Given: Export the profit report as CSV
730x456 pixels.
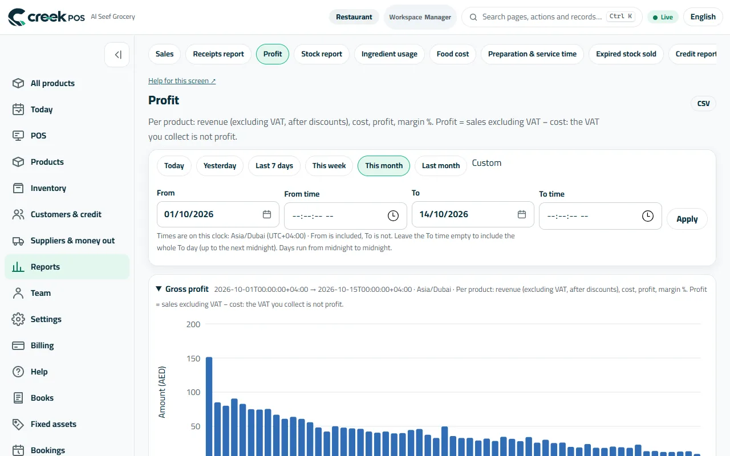Looking at the screenshot, I should pos(704,103).
